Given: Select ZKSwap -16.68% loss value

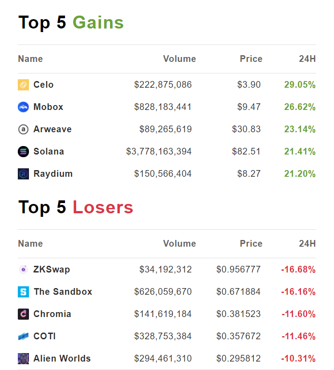Looking at the screenshot, I should [x=298, y=269].
